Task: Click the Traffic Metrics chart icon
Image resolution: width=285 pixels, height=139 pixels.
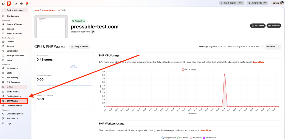Action: click(x=3, y=92)
